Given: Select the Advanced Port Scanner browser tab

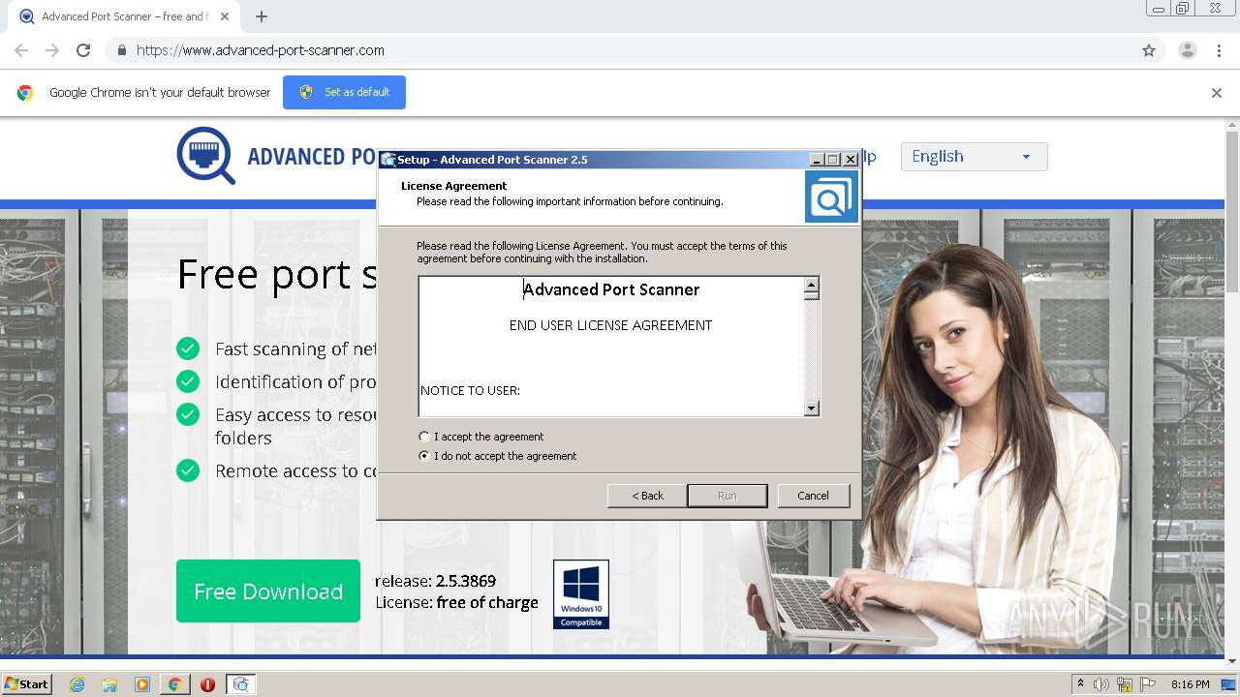Looking at the screenshot, I should pyautogui.click(x=124, y=16).
